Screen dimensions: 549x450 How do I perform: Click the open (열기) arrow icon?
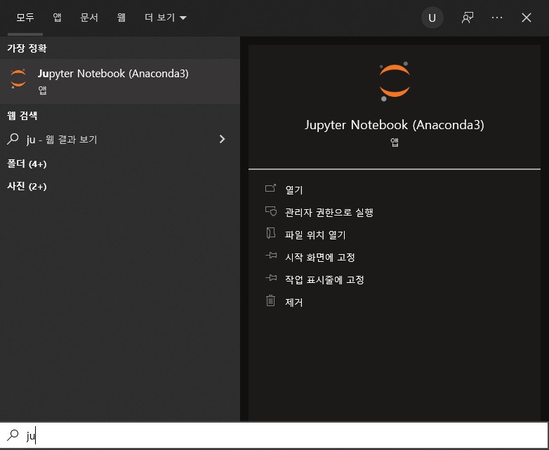[x=271, y=188]
